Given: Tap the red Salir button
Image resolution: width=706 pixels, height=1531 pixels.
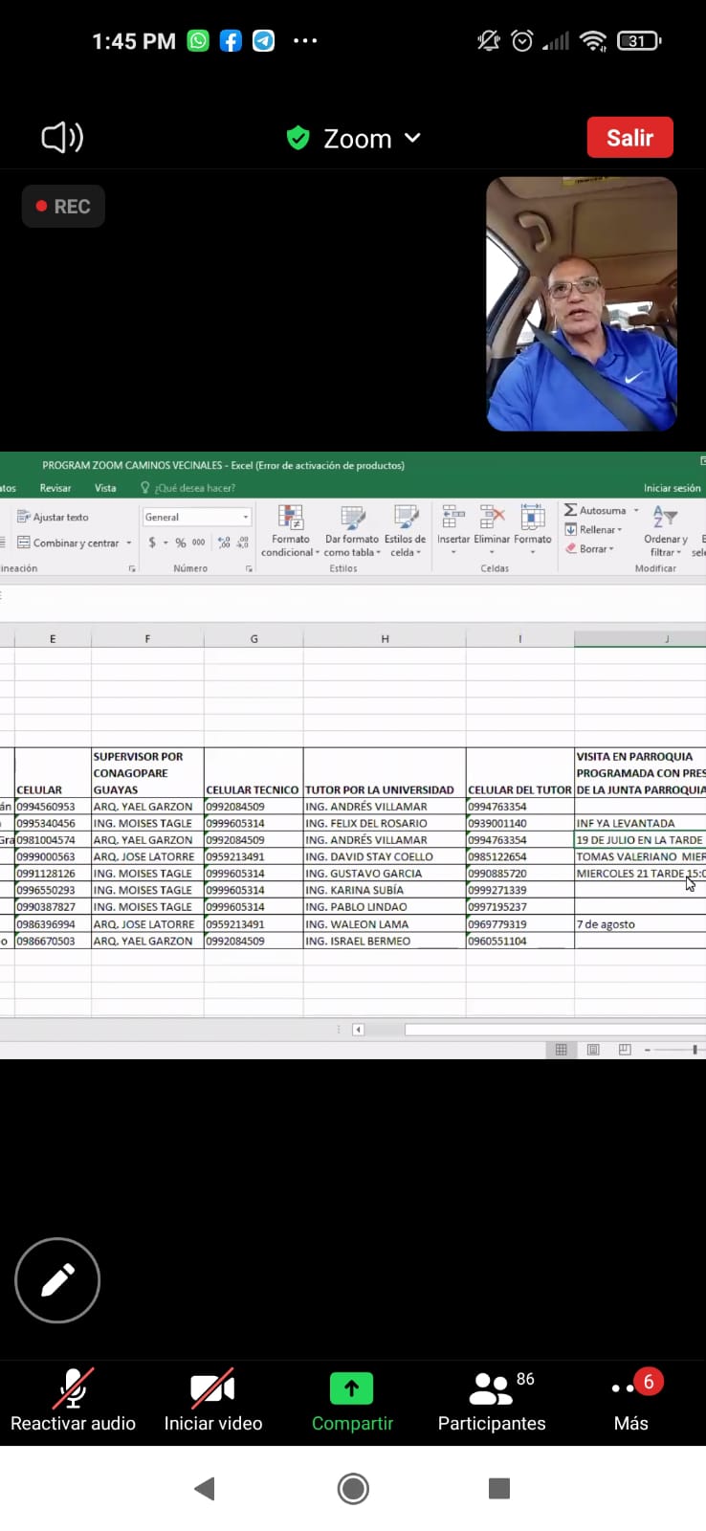Looking at the screenshot, I should pos(629,138).
